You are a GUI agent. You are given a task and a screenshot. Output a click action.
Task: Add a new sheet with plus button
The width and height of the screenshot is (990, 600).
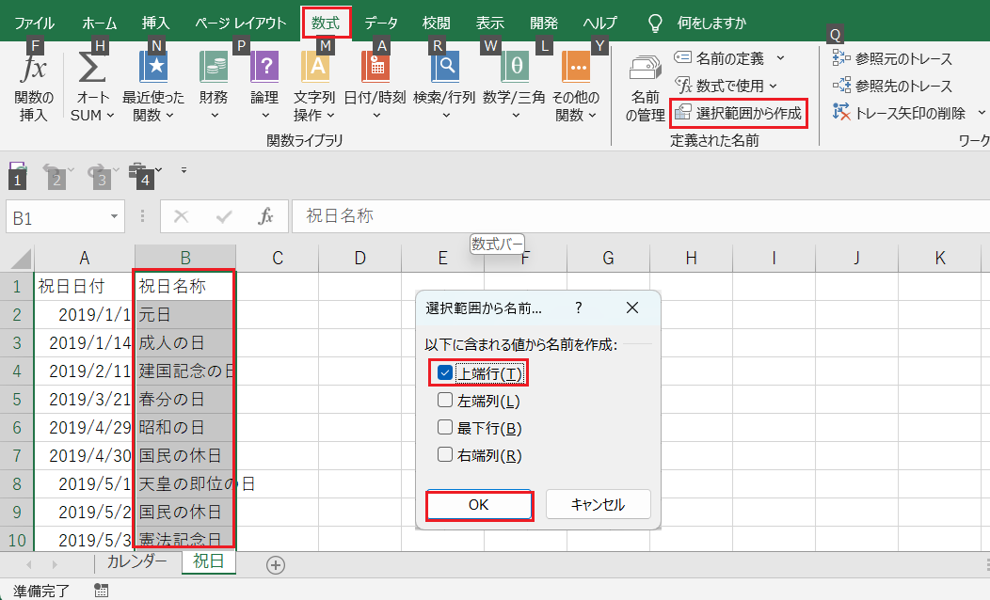(x=276, y=564)
